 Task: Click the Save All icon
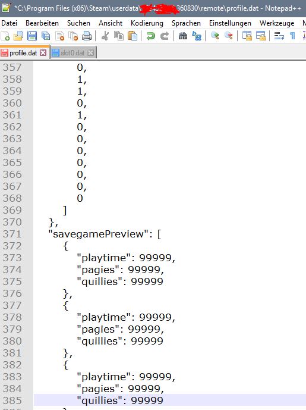(x=46, y=36)
